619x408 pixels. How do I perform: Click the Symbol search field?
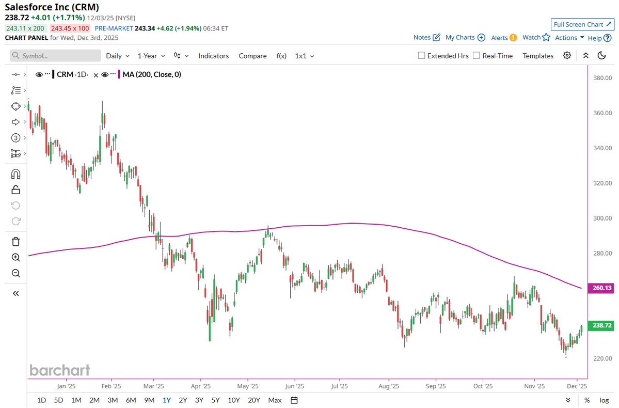tap(55, 56)
